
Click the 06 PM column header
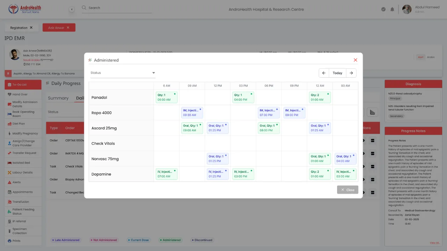(x=269, y=85)
